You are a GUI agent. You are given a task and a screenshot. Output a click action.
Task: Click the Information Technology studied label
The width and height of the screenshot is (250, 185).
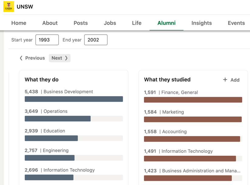[x=187, y=151]
